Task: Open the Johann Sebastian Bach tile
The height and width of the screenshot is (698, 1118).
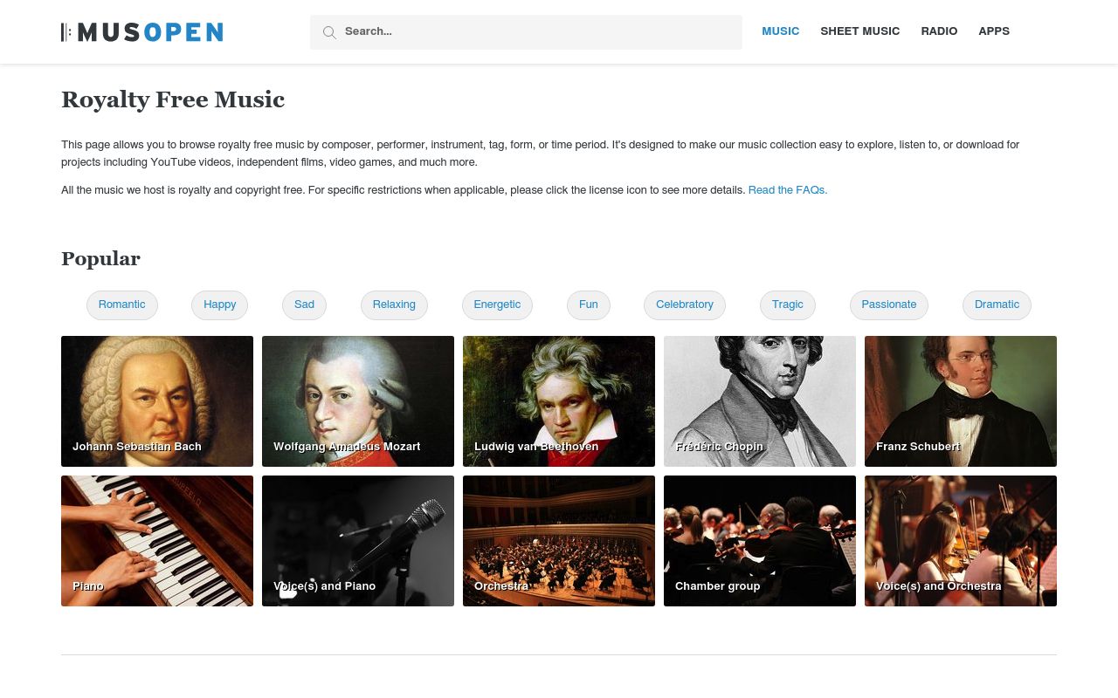Action: 157,401
